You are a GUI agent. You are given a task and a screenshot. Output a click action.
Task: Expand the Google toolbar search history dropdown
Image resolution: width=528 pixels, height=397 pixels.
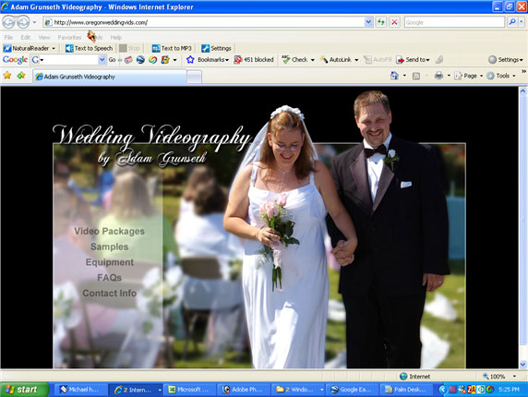point(102,60)
